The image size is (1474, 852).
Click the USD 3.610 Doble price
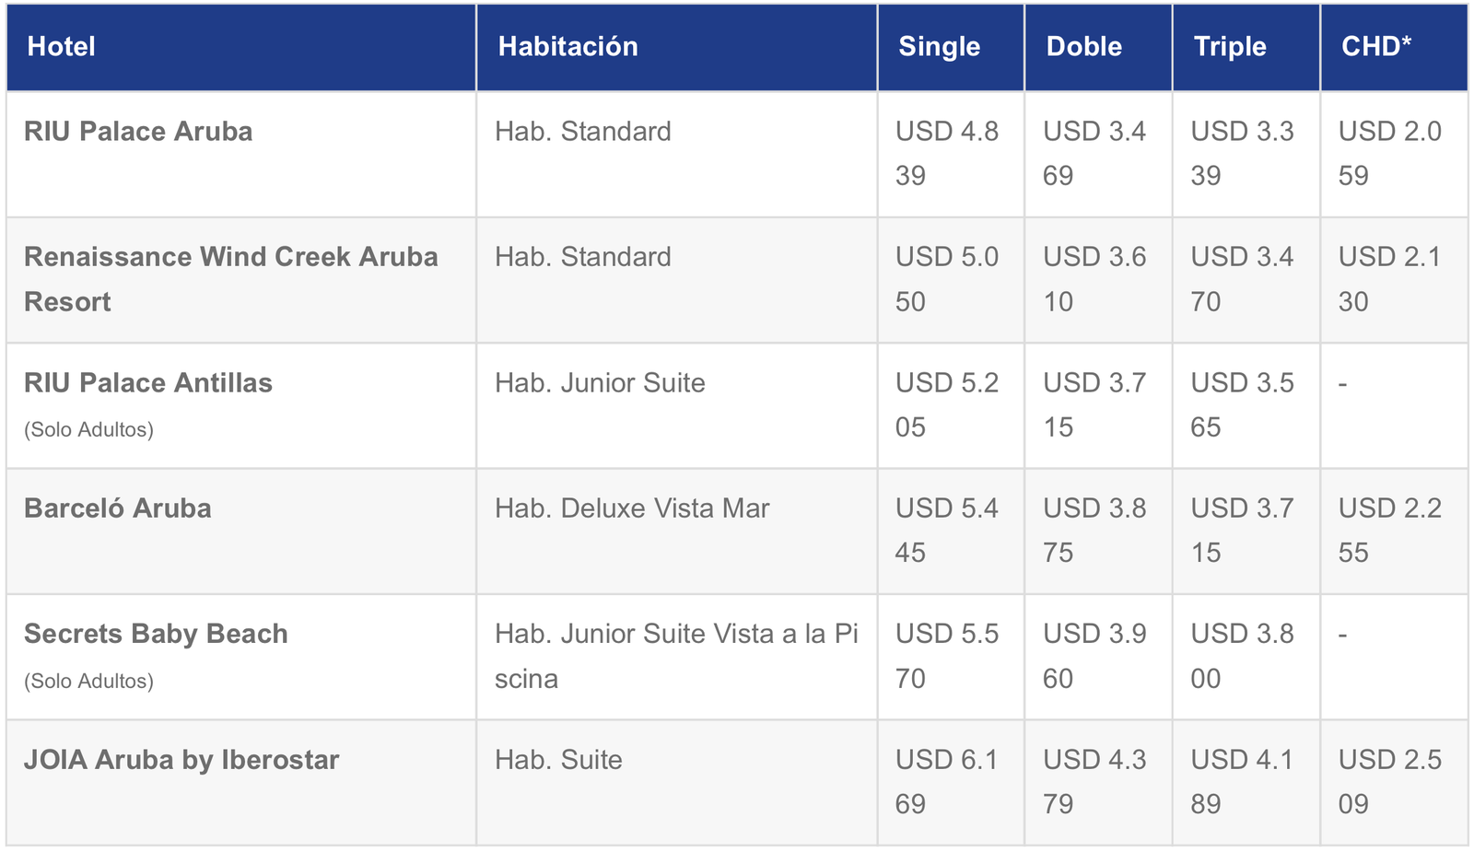(1094, 279)
